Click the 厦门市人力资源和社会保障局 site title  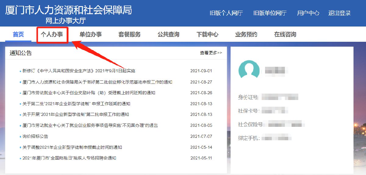tap(69, 10)
